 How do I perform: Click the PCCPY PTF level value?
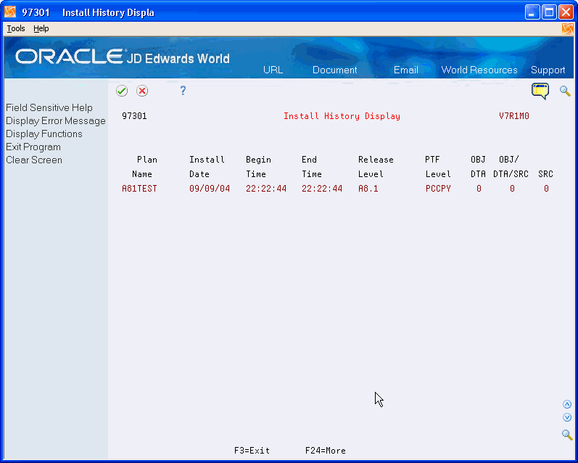[438, 189]
